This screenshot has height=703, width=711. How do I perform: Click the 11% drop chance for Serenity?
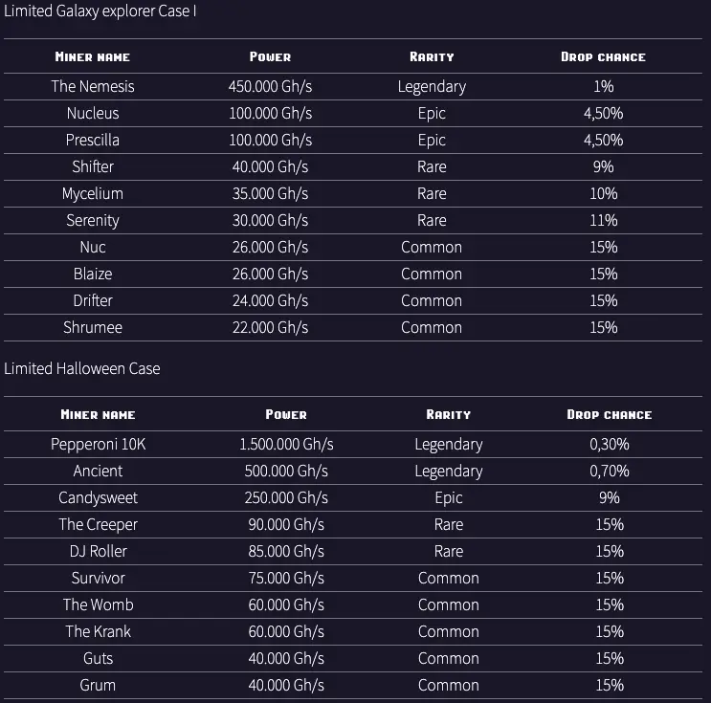603,220
